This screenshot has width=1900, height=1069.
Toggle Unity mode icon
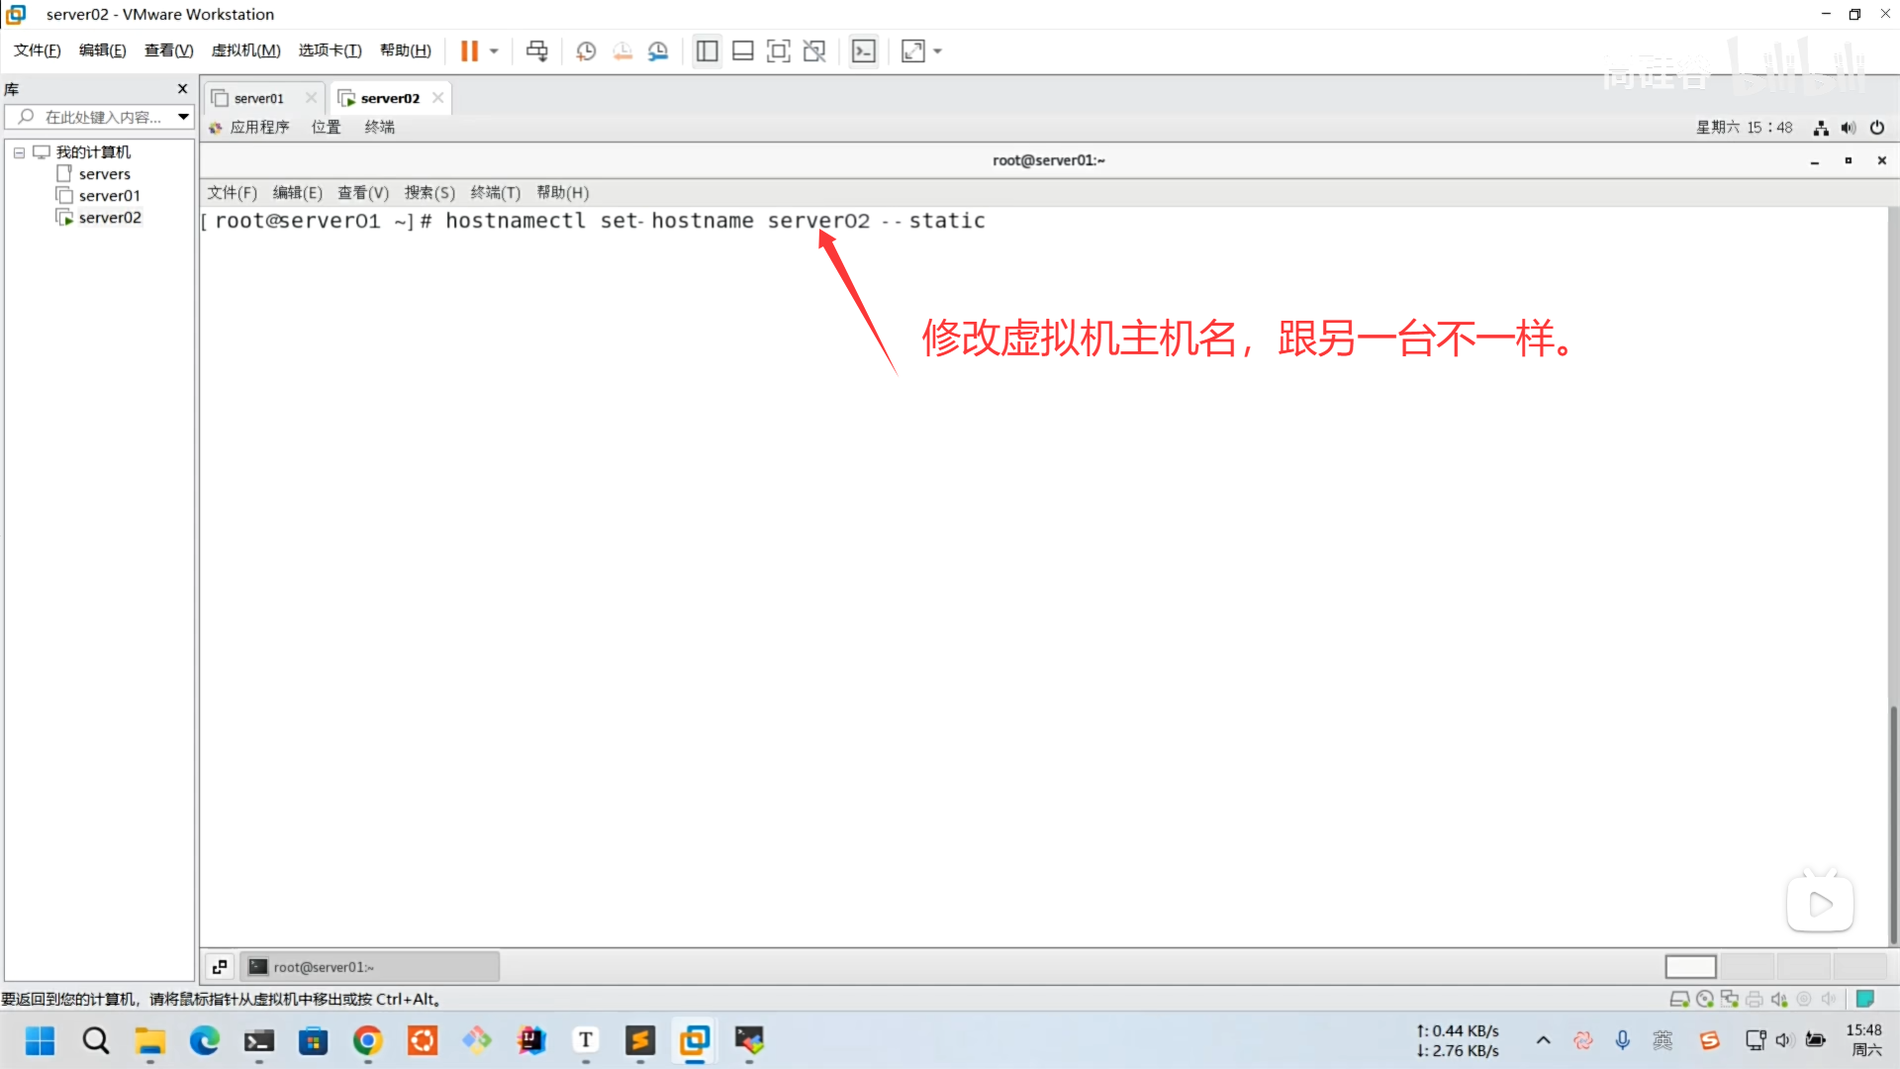(814, 50)
